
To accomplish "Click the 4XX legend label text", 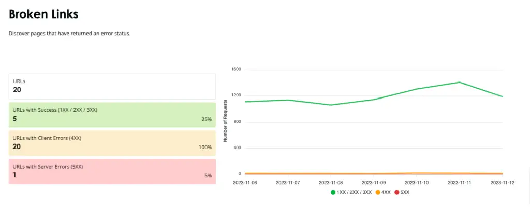I will point(386,192).
